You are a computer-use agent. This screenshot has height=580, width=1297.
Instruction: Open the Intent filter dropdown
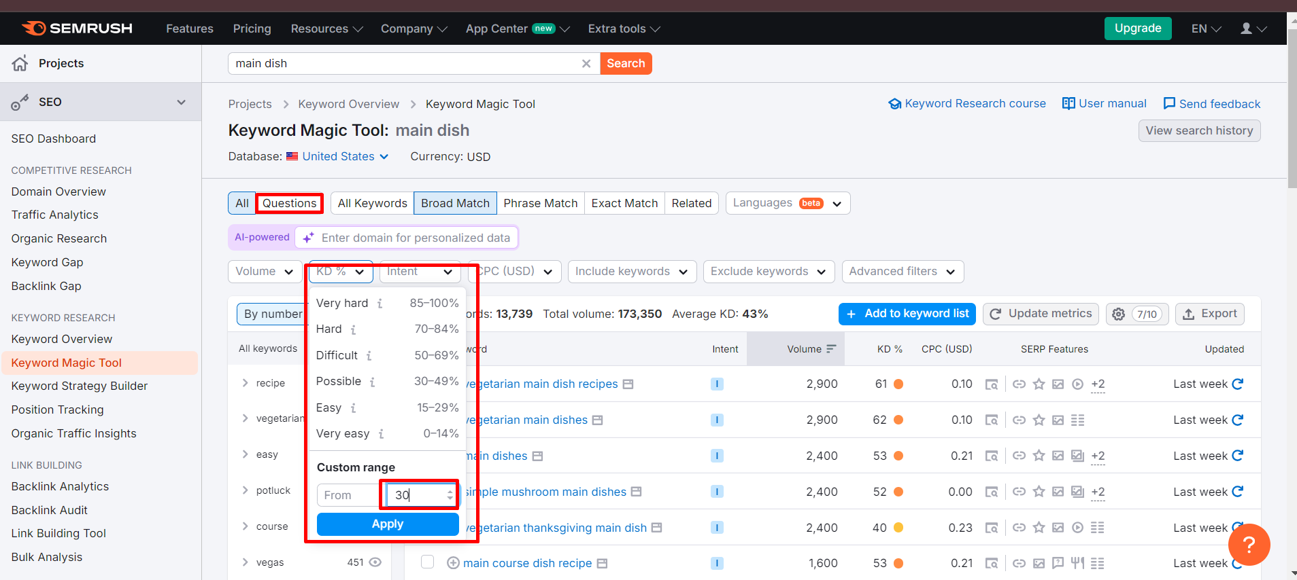coord(420,272)
